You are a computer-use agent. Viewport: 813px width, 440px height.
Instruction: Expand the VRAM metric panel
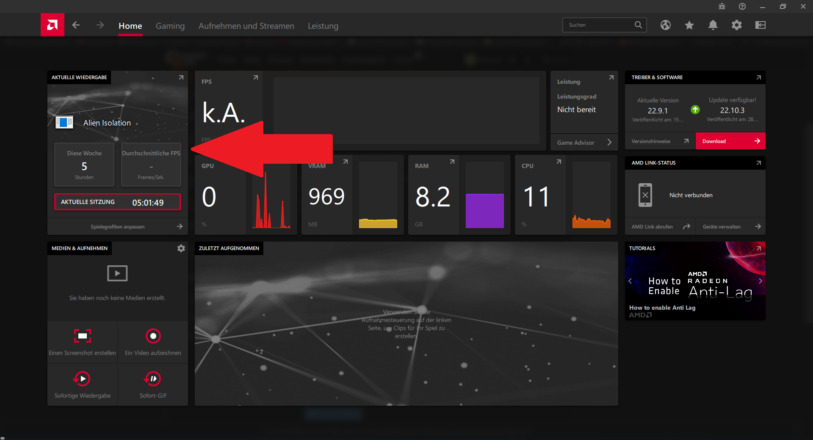[x=346, y=162]
